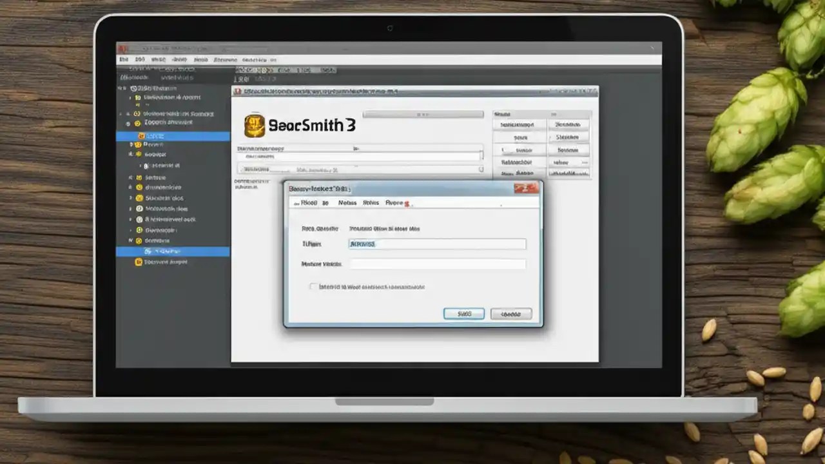Click the red dialog icon in the tab row
825x464 pixels.
point(406,204)
